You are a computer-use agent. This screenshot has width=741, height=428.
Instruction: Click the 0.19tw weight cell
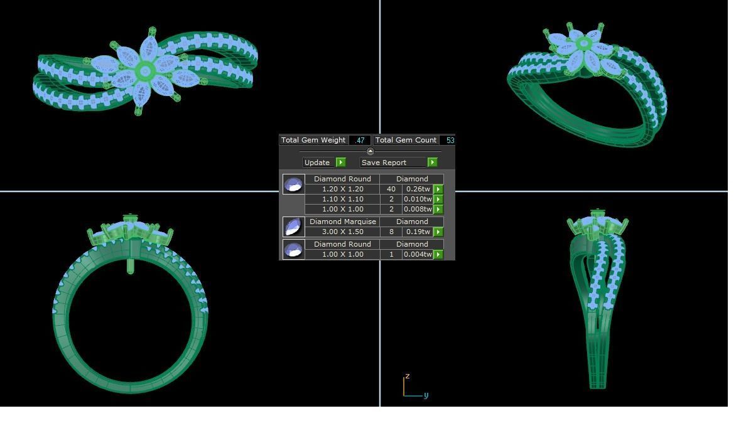(x=418, y=232)
